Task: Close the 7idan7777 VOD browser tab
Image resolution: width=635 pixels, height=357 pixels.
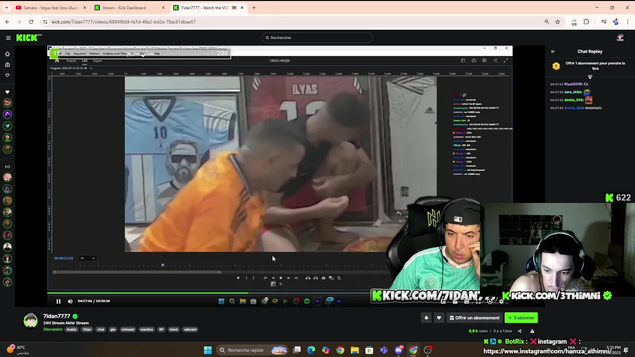Action: pyautogui.click(x=242, y=8)
